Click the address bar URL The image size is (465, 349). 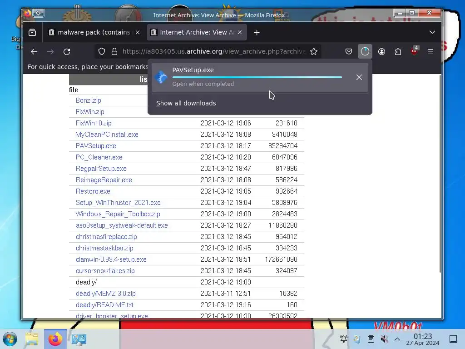coord(213,52)
